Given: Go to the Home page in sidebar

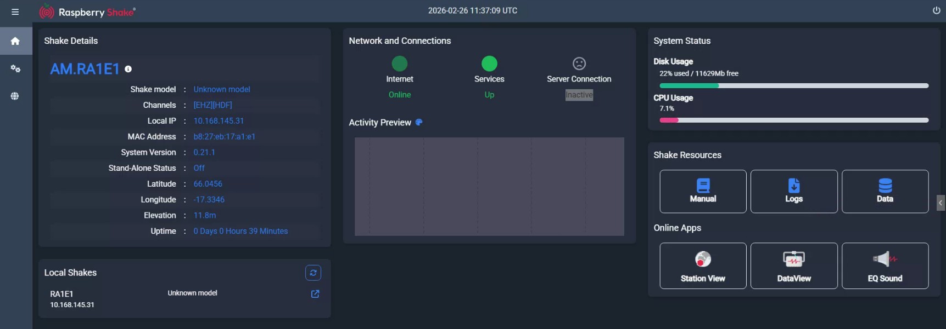Looking at the screenshot, I should 15,41.
